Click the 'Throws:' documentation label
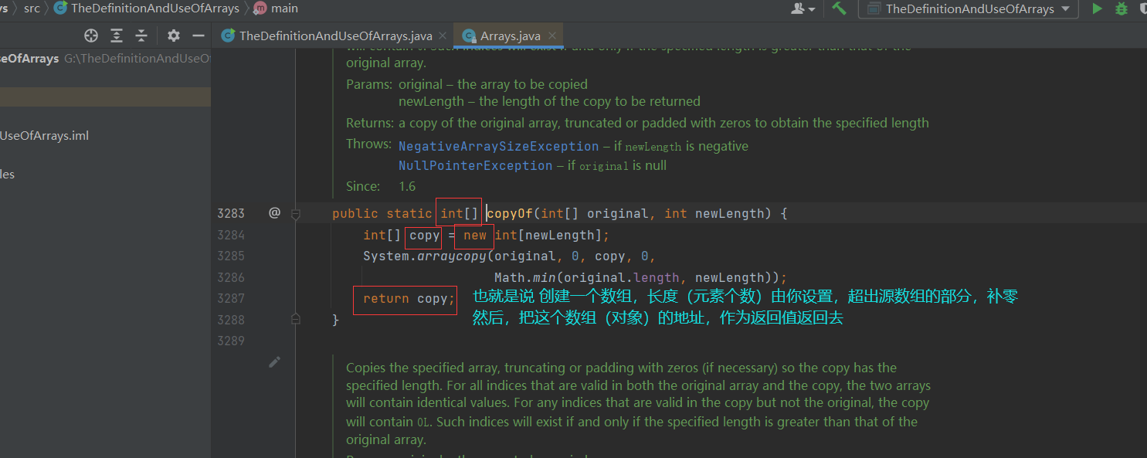 tap(368, 144)
